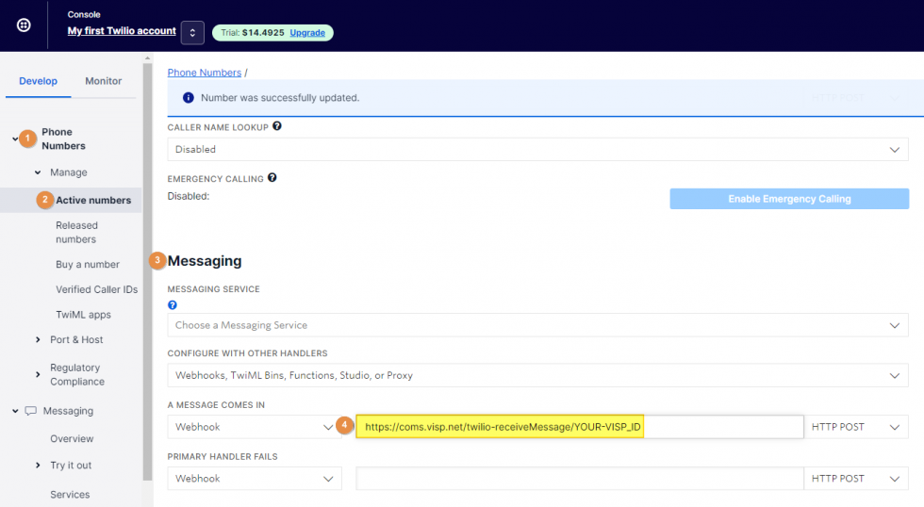Open Active numbers in sidebar
The height and width of the screenshot is (507, 924).
click(93, 200)
